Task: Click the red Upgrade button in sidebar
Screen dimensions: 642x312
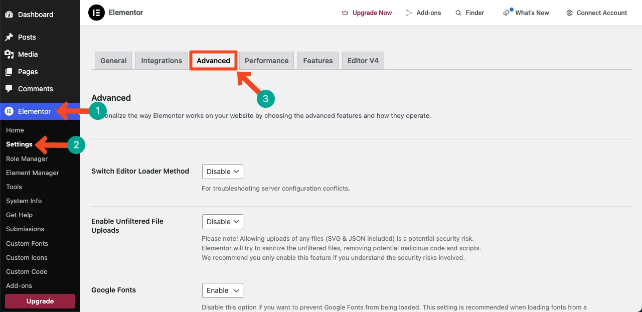Action: coord(40,301)
